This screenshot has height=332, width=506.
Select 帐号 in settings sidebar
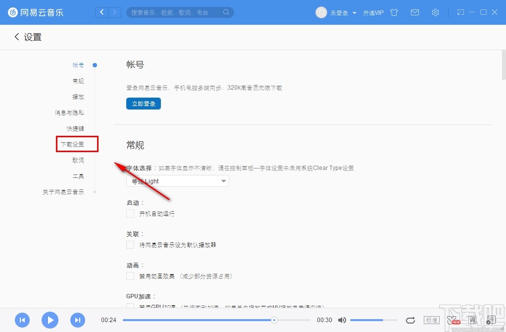(x=78, y=65)
